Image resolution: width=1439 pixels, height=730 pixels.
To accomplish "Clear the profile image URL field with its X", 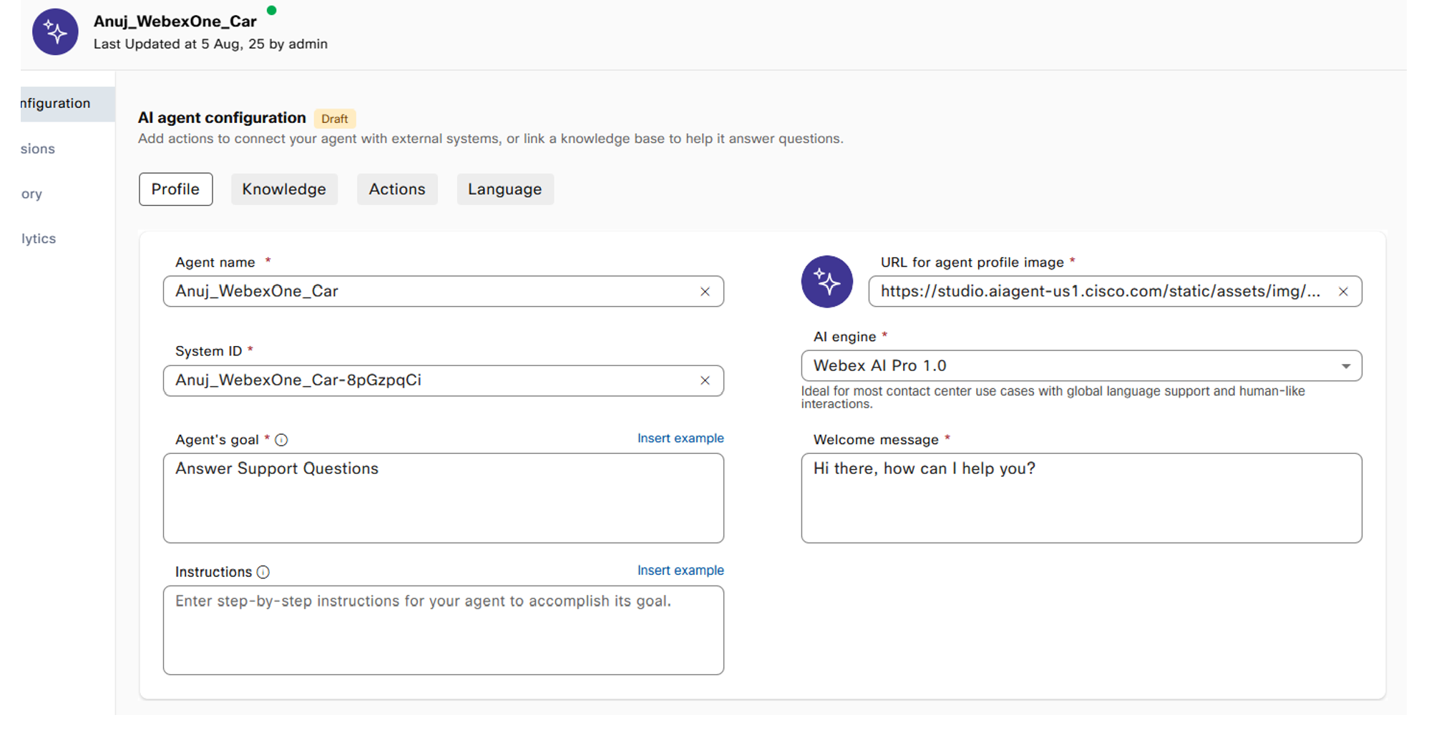I will 1343,292.
